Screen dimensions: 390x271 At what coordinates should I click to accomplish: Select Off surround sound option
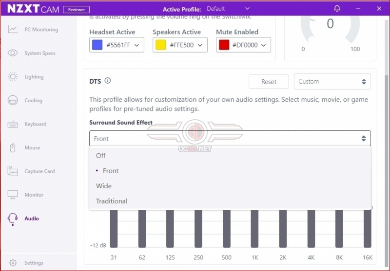230,156
